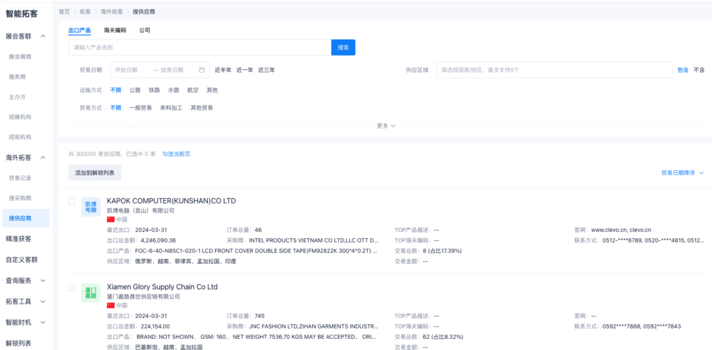The image size is (712, 350).
Task: Tick the checkbox for Xiamen Glory Supply Chain
Action: (72, 287)
